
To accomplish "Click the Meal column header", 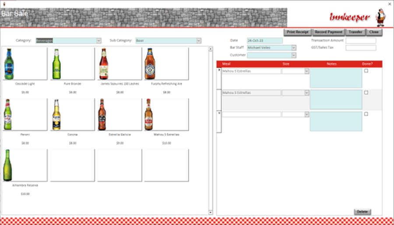I will click(226, 64).
